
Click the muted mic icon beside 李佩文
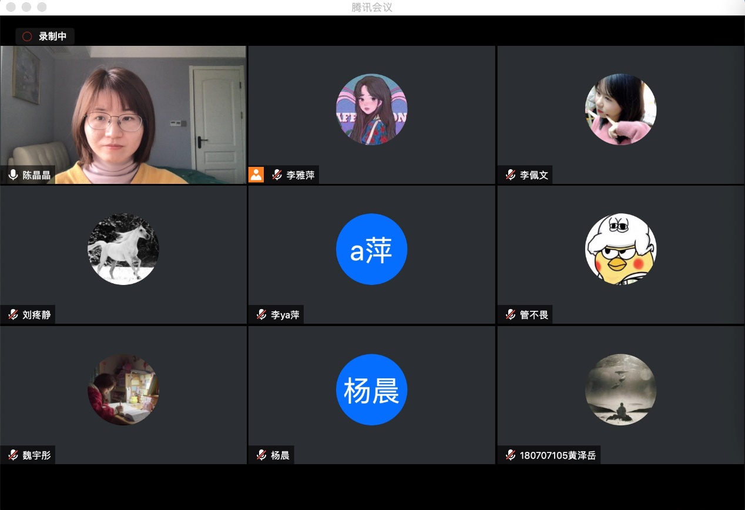511,175
